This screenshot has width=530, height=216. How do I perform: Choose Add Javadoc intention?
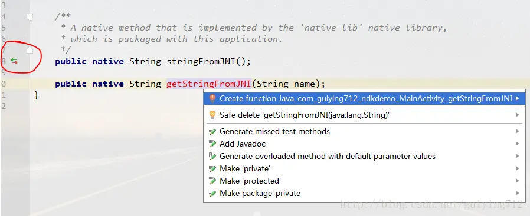(x=364, y=144)
